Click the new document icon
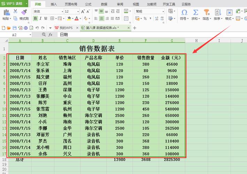This screenshot has height=174, width=247. pos(3,28)
